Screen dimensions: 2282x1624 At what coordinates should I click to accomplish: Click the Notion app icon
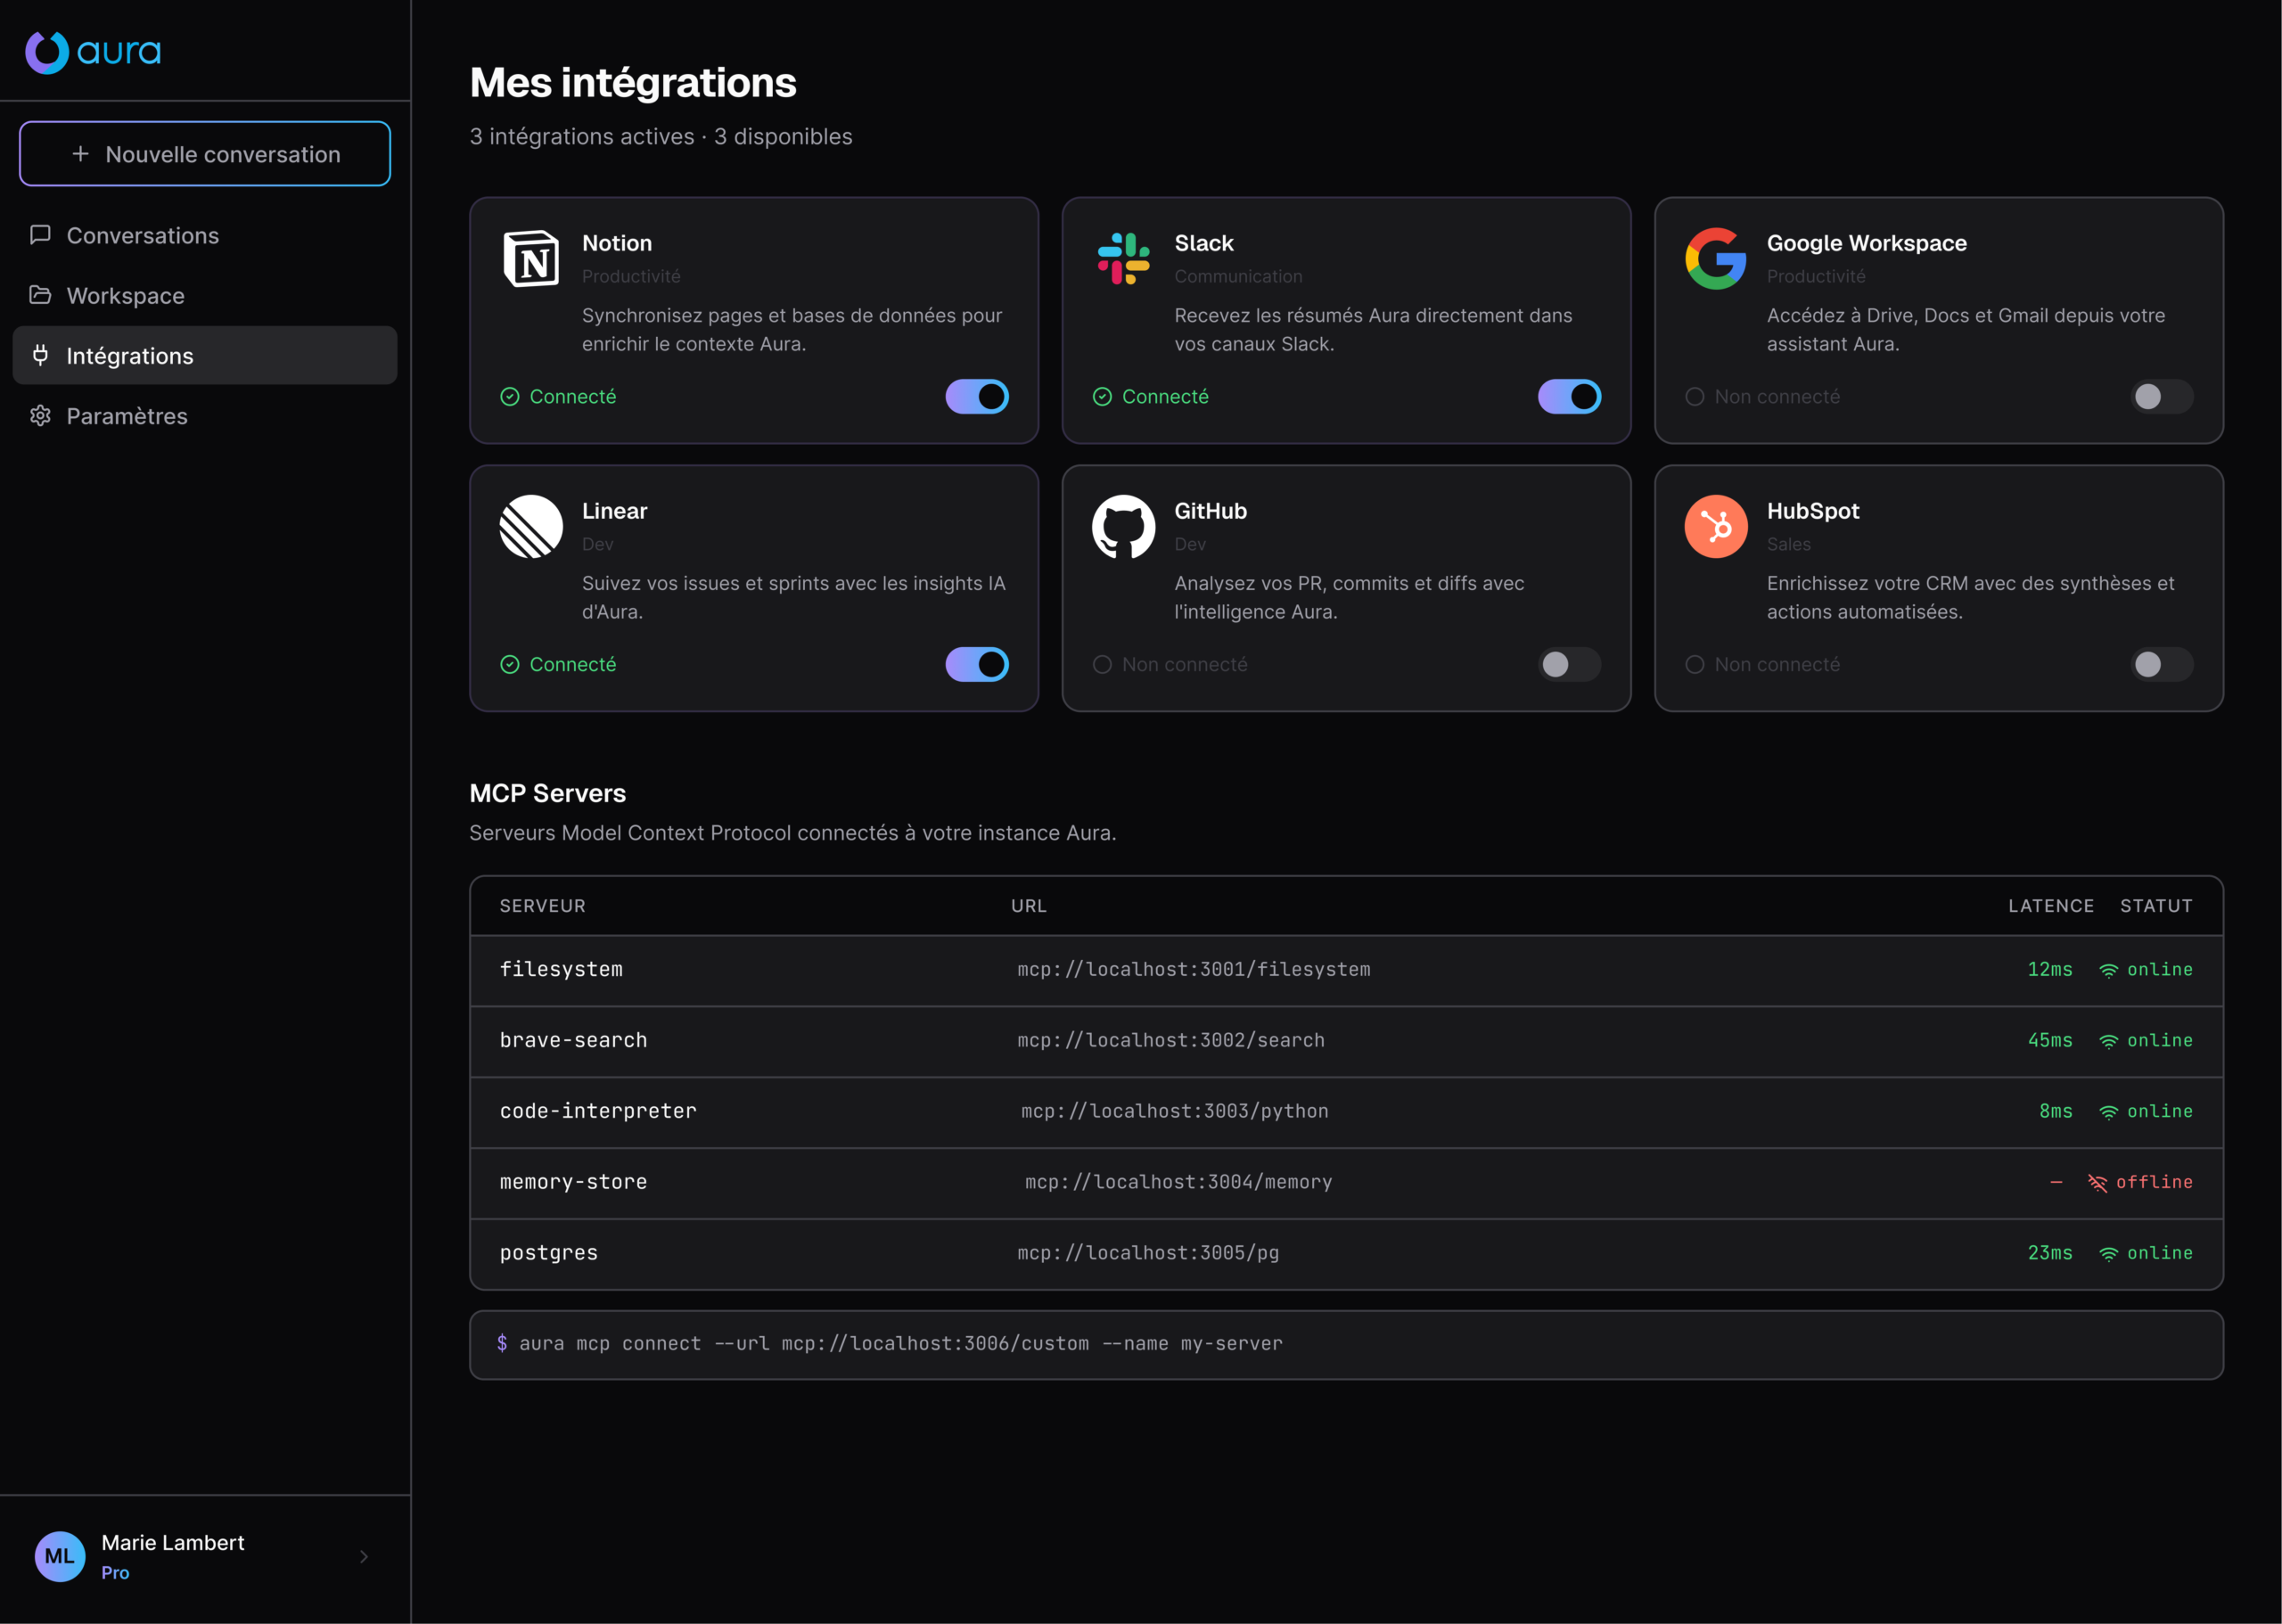[x=531, y=259]
